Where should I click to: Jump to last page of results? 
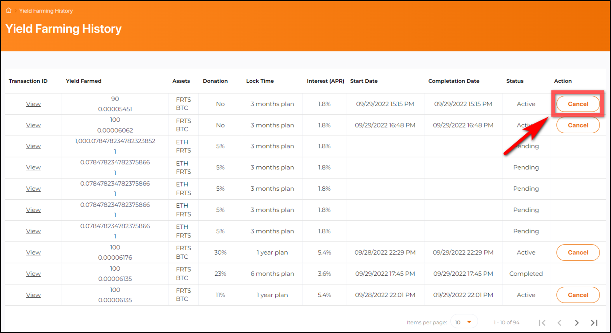(594, 322)
